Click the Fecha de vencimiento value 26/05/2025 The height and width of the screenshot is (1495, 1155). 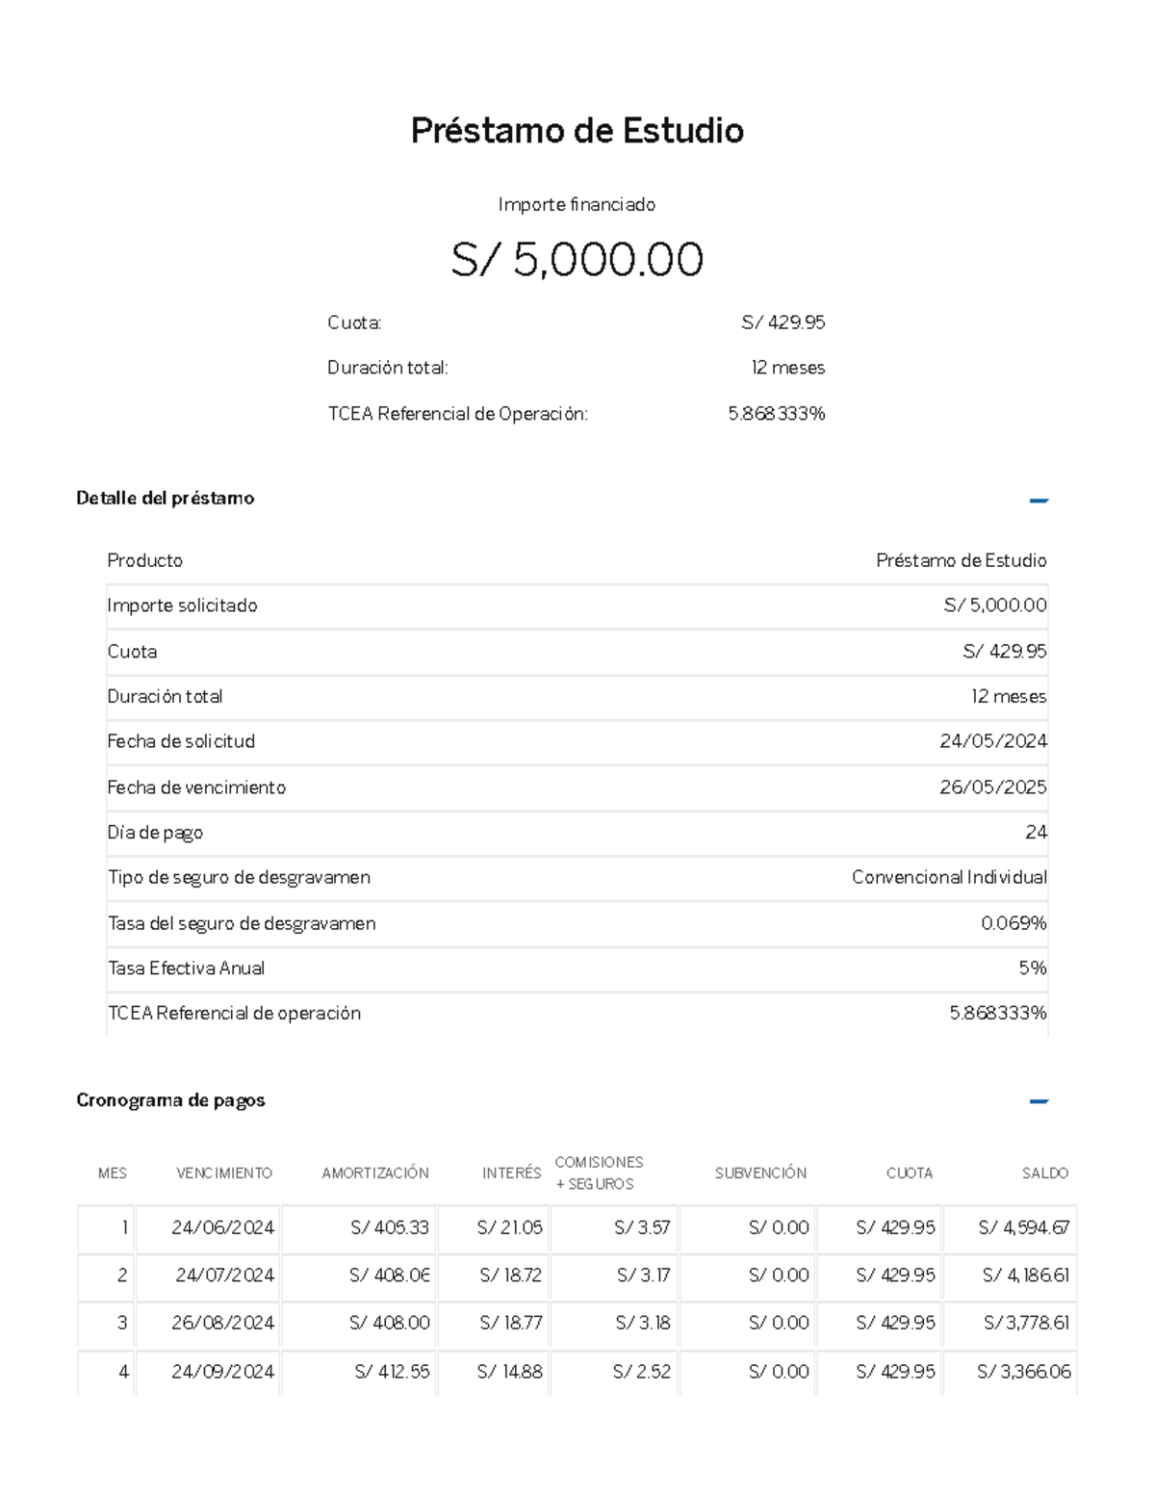(x=993, y=787)
